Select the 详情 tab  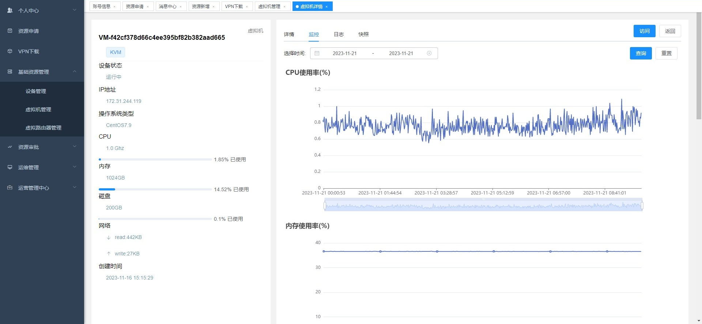[x=289, y=34]
